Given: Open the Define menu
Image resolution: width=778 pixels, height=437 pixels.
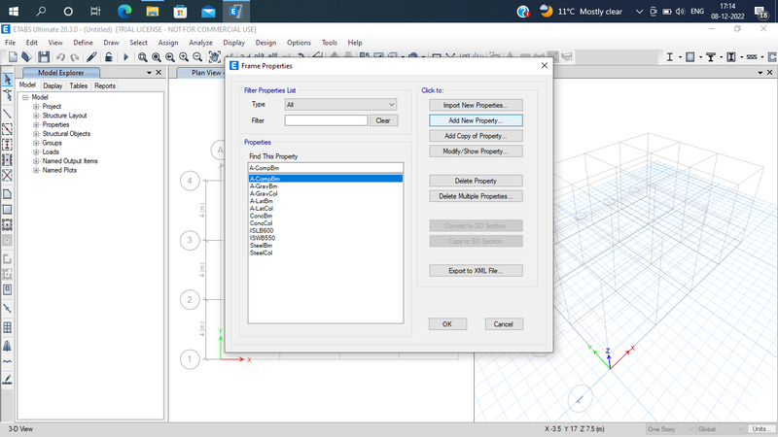Looking at the screenshot, I should (83, 43).
